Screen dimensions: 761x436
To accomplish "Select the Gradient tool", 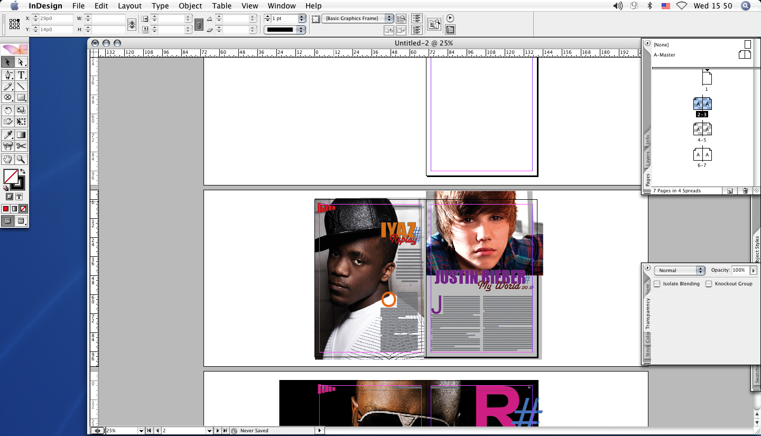I will [21, 135].
